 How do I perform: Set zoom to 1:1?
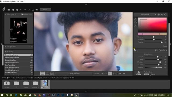click(x=110, y=74)
